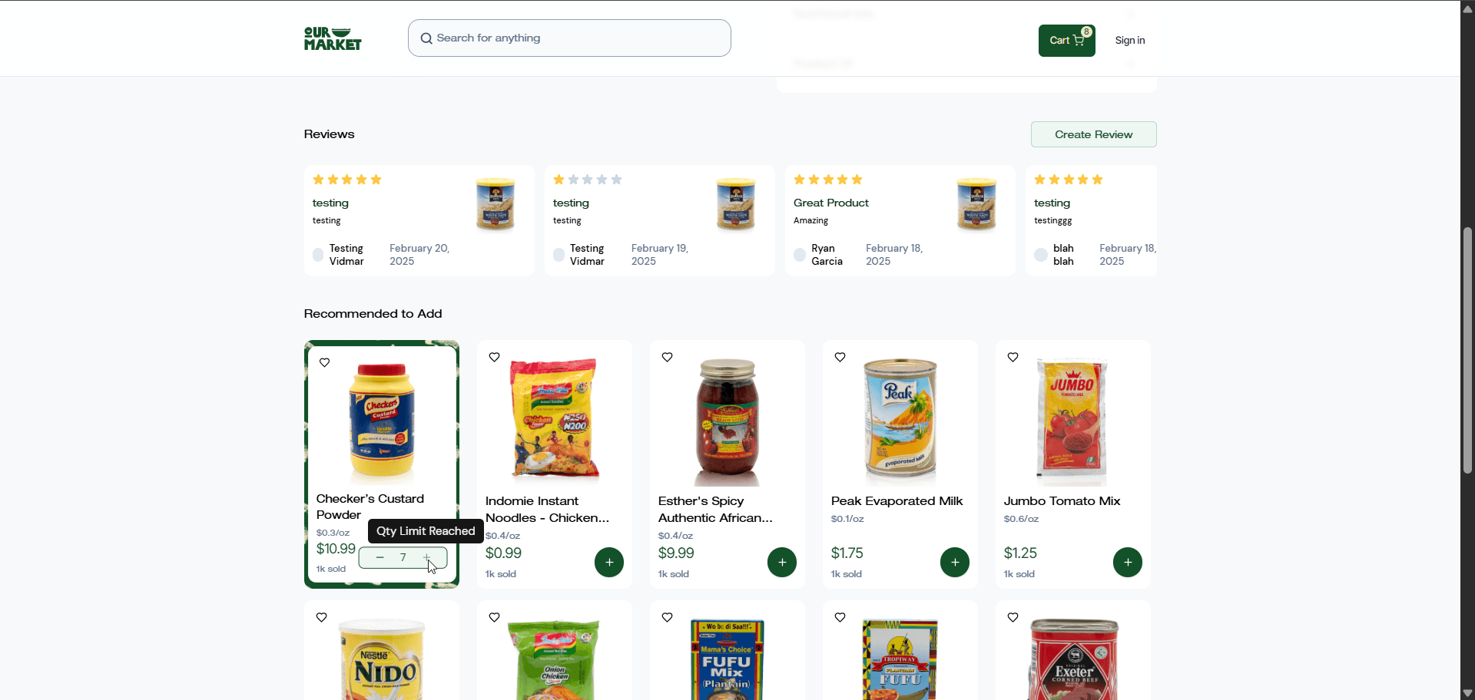
Task: Add Jumbo Tomato Mix to cart
Action: [x=1128, y=562]
